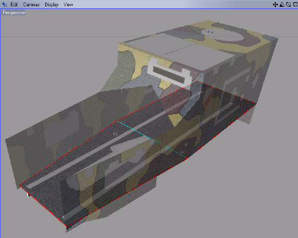Open the viewport menu icon beside Edit
This screenshot has height=238, width=298.
pos(4,5)
